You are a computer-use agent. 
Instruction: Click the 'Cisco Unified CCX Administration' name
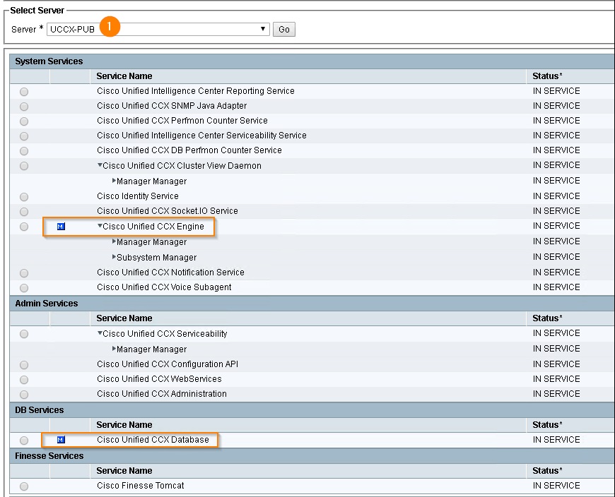[x=162, y=394]
